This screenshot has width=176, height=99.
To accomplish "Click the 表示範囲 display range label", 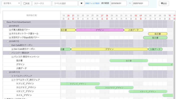I will pyautogui.click(x=105, y=3).
